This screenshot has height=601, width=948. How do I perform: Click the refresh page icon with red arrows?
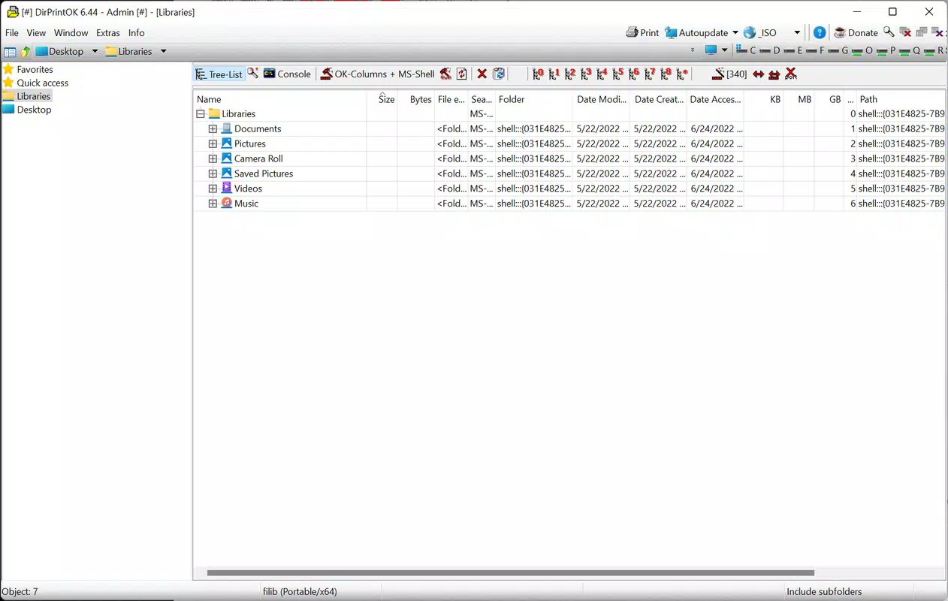[x=462, y=74]
